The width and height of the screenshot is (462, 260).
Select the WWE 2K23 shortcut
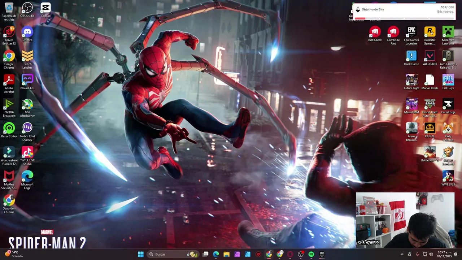pyautogui.click(x=448, y=178)
